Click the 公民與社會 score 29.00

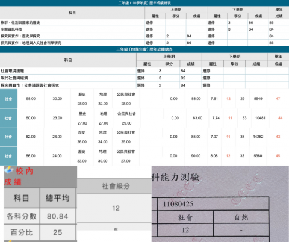click(126, 123)
